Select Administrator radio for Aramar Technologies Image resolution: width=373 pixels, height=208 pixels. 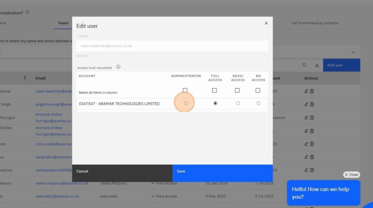point(186,103)
